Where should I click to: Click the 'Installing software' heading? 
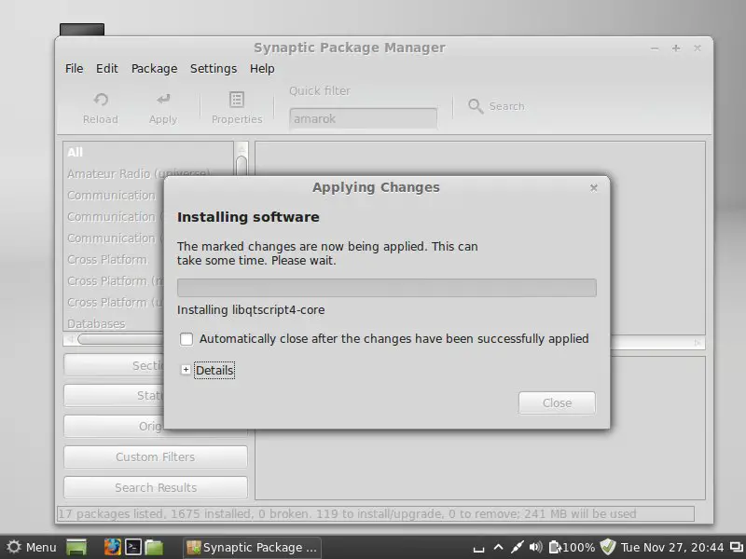248,217
